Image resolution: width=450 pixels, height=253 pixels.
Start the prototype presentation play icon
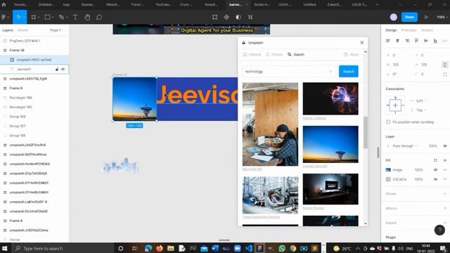[426, 17]
